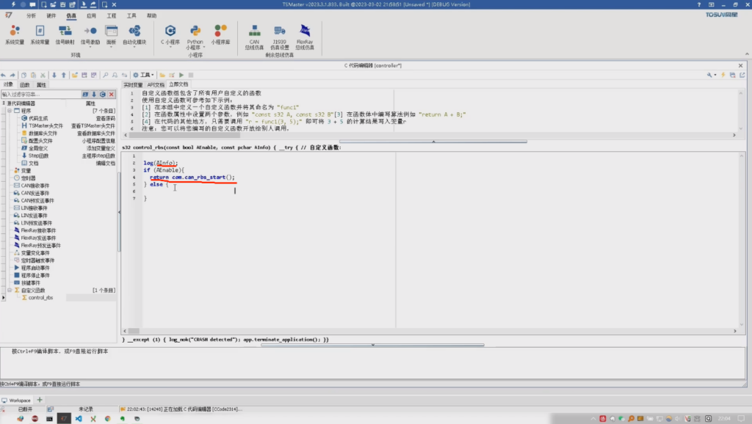Click 添加变量定义 next to 全局定义
Image resolution: width=752 pixels, height=424 pixels.
tap(101, 147)
